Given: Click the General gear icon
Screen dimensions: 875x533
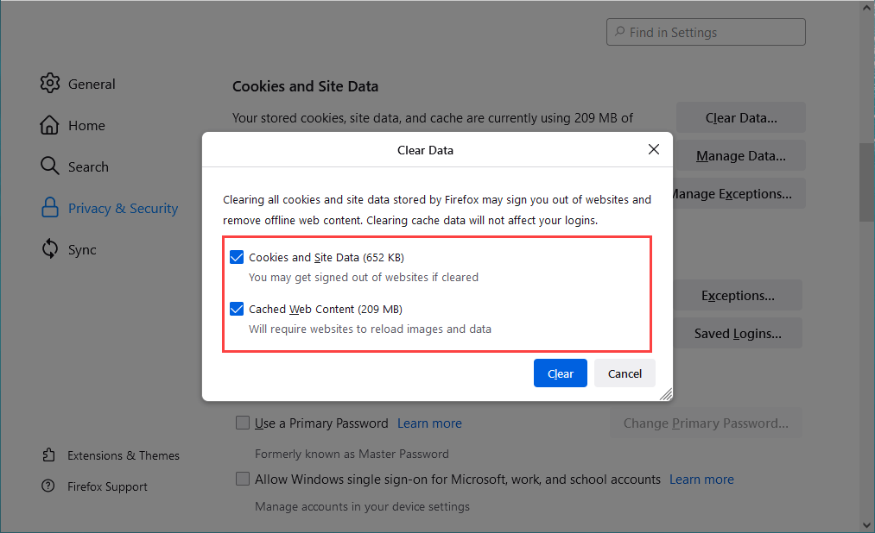Looking at the screenshot, I should coord(49,84).
